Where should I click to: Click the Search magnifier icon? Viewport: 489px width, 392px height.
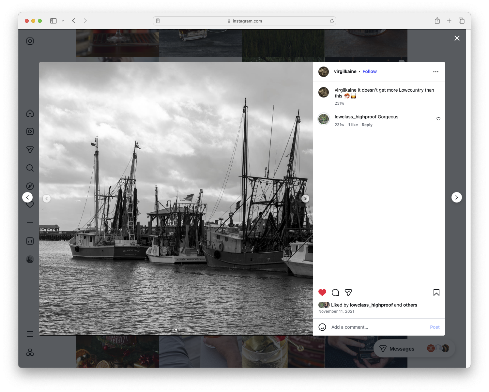click(x=30, y=168)
